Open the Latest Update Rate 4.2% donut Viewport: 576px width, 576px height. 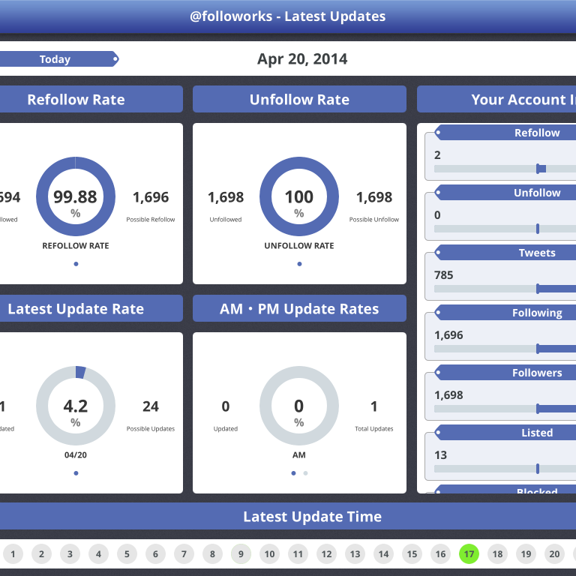76,406
